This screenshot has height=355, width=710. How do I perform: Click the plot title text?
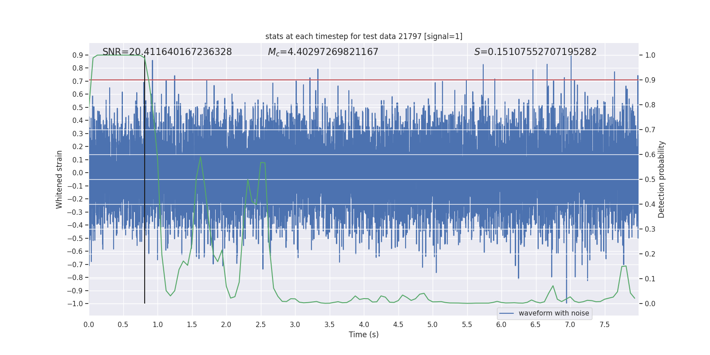coord(364,36)
